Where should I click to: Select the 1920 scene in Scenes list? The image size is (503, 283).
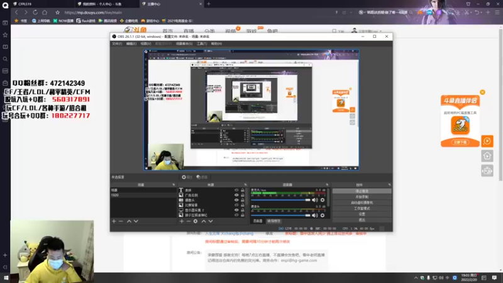coord(143,195)
